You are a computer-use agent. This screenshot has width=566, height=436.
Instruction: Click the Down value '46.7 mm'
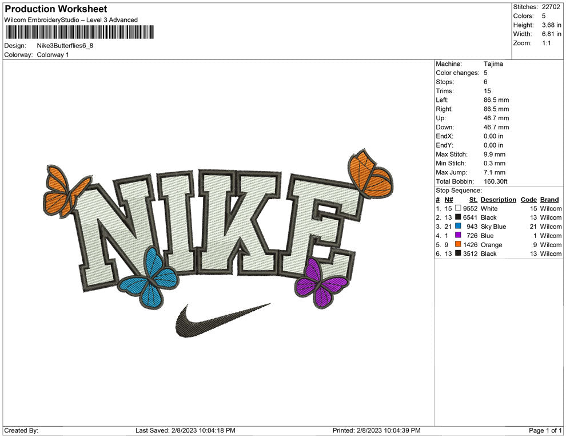[x=496, y=127]
